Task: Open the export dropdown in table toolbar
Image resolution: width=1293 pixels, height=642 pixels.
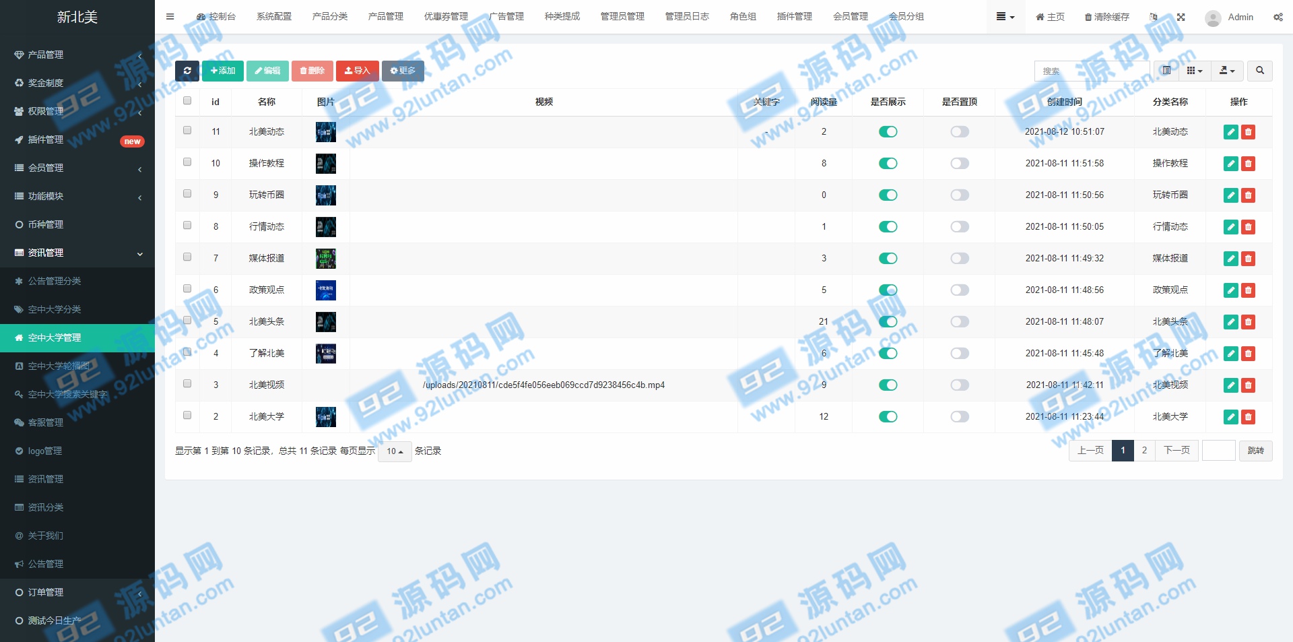Action: (1227, 71)
